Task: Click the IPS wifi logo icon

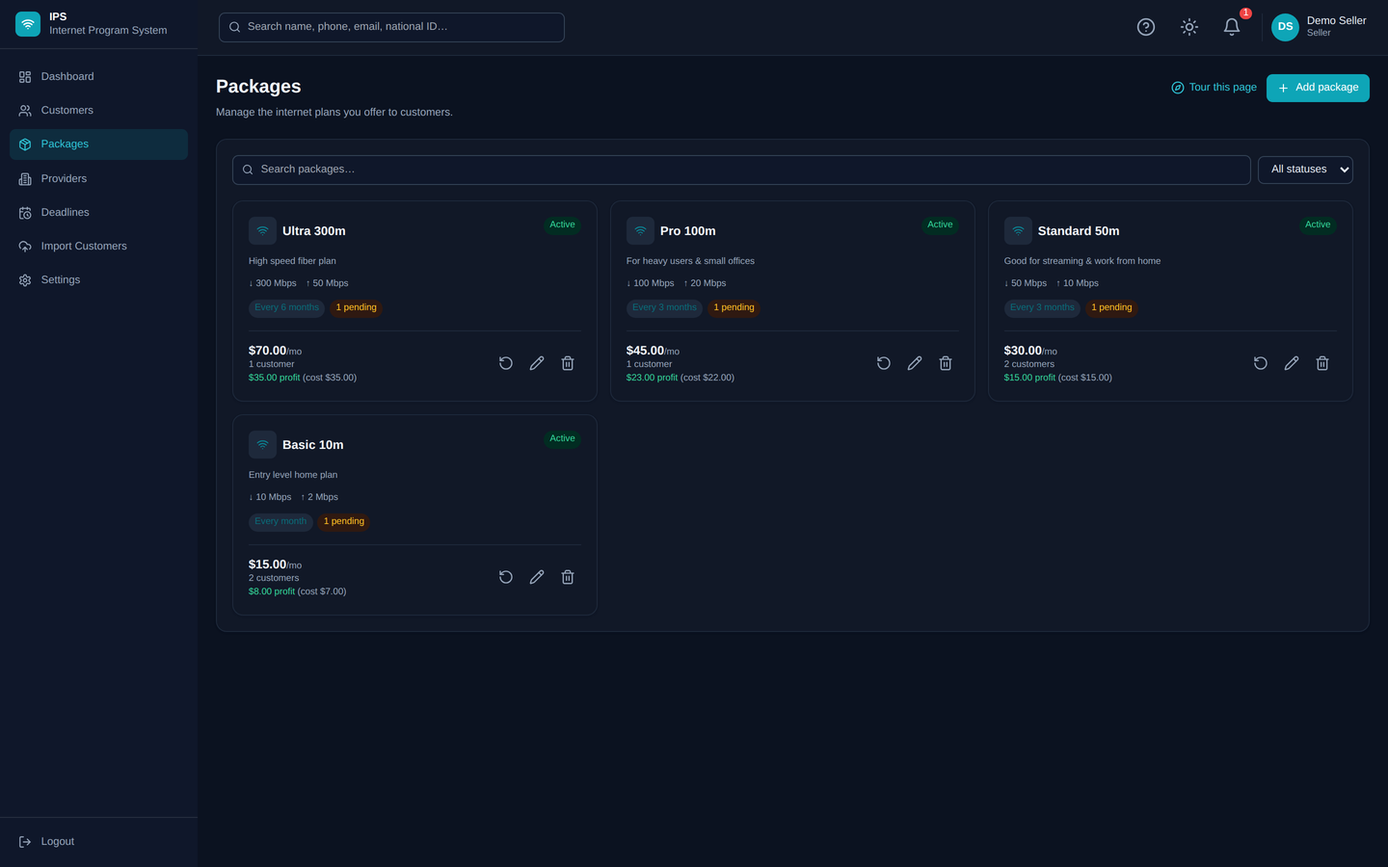Action: pyautogui.click(x=28, y=24)
